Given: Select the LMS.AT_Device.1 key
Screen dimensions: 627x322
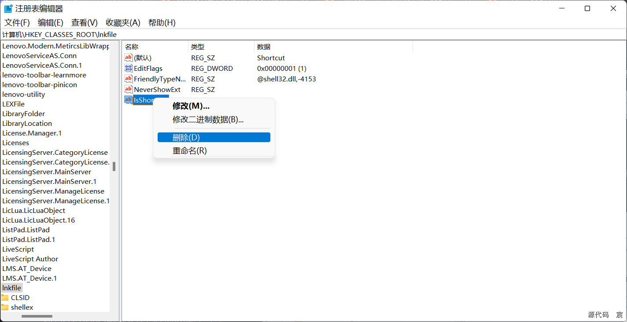Looking at the screenshot, I should (30, 278).
